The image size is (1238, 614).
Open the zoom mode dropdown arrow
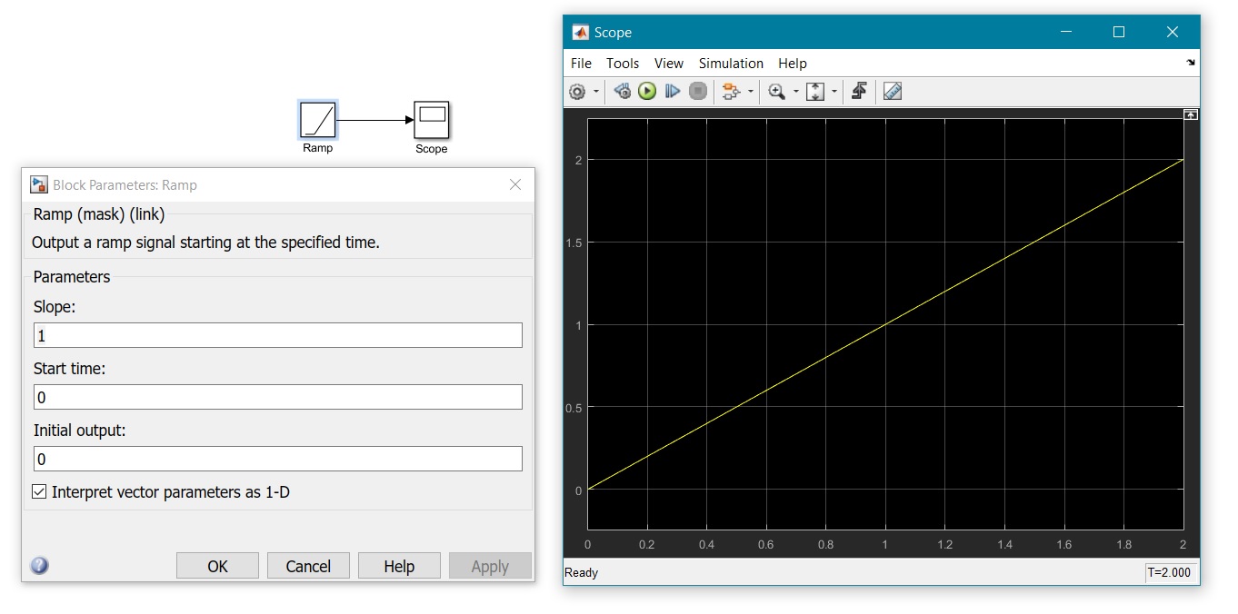[x=796, y=91]
